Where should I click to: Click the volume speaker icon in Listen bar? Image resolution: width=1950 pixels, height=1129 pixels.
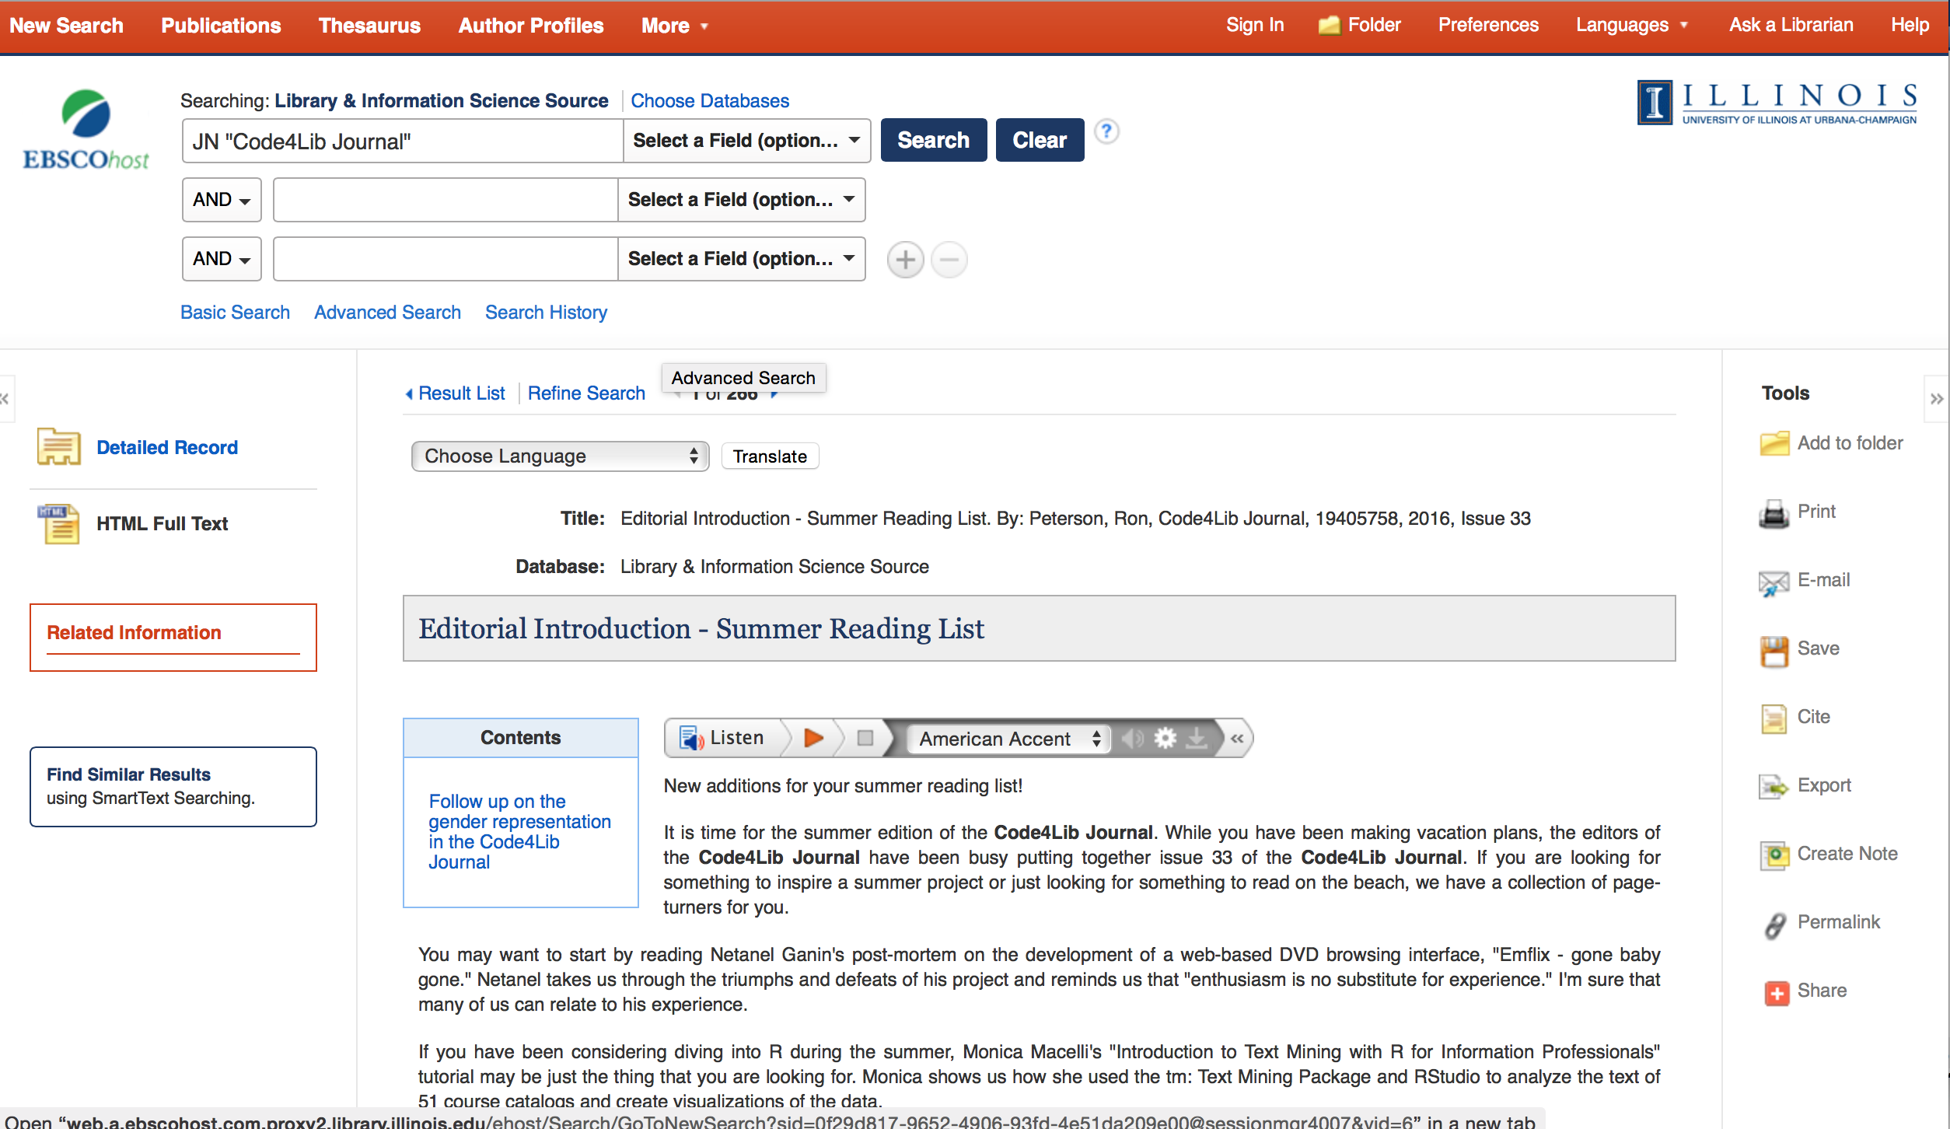pyautogui.click(x=1133, y=738)
